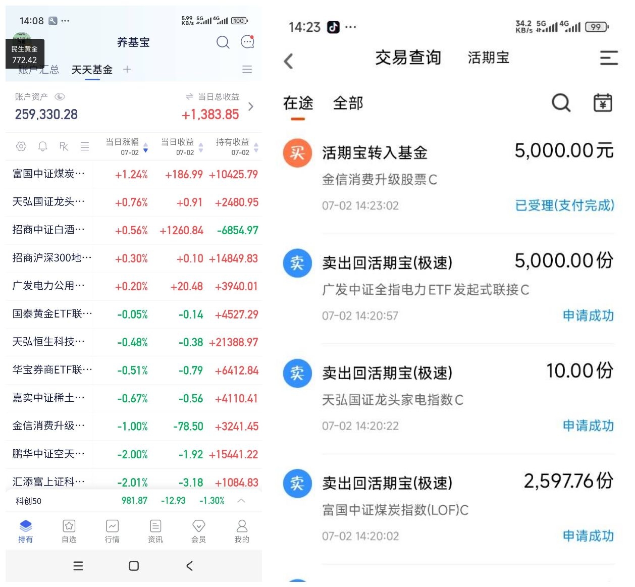The height and width of the screenshot is (587, 635).
Task: Sort by 当日收益 column
Action: point(182,147)
